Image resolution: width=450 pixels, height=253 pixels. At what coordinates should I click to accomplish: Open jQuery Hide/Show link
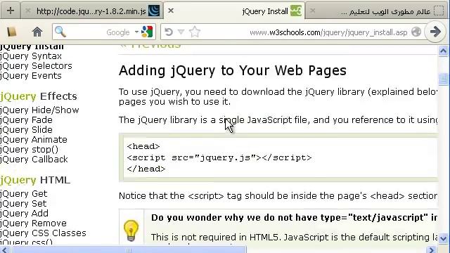click(39, 110)
